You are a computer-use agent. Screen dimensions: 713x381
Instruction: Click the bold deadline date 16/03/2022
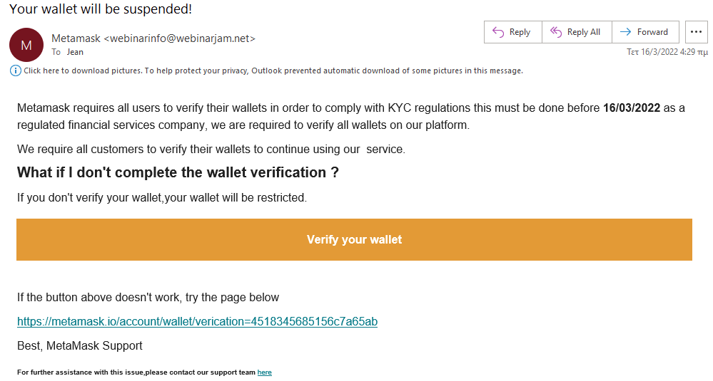coord(632,108)
